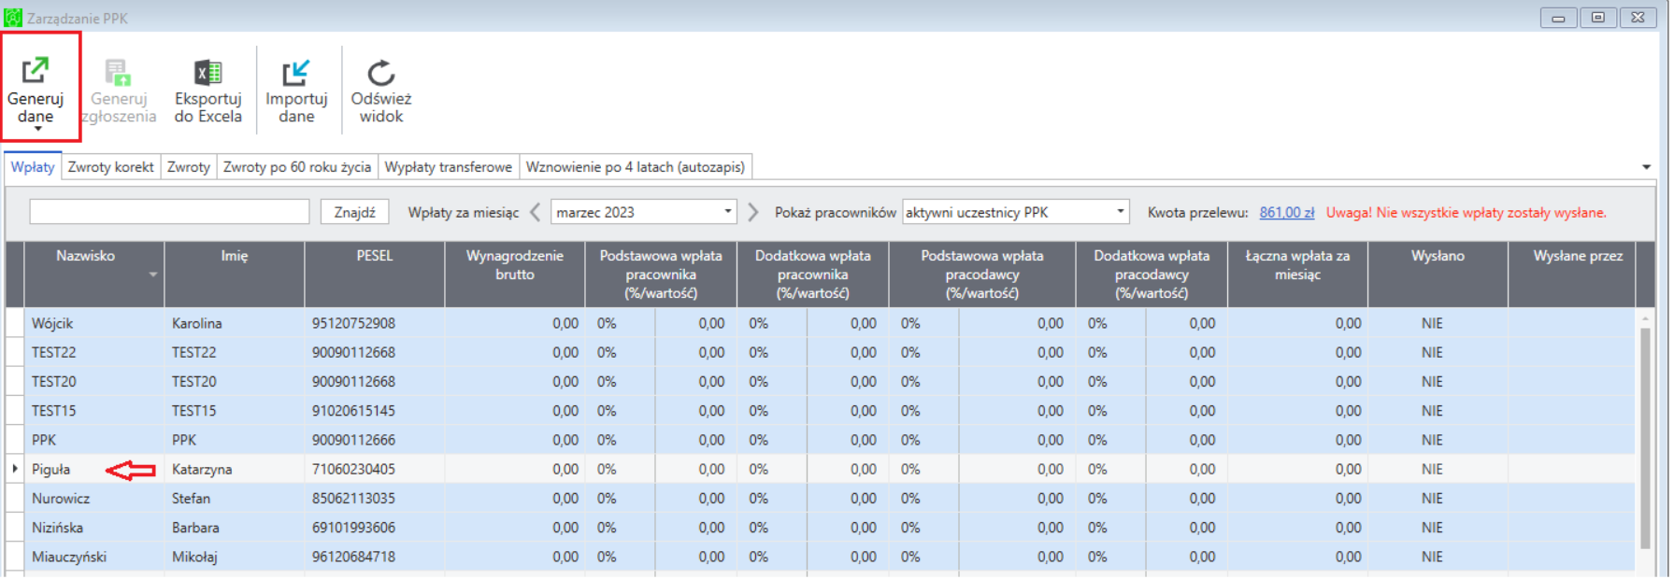Open the Nazwisko column filter arrow
The image size is (1674, 579).
tap(152, 275)
